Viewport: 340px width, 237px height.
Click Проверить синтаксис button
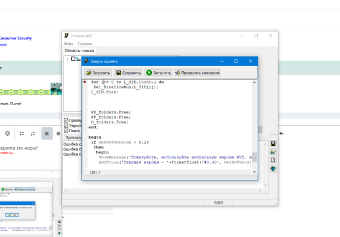point(197,73)
